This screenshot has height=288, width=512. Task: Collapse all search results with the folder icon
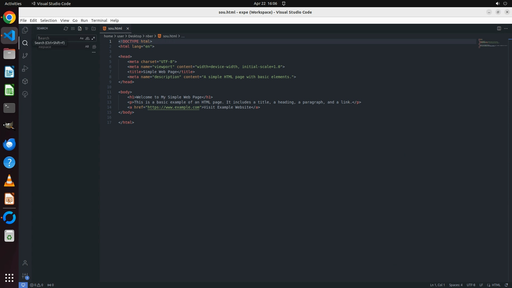[x=94, y=29]
